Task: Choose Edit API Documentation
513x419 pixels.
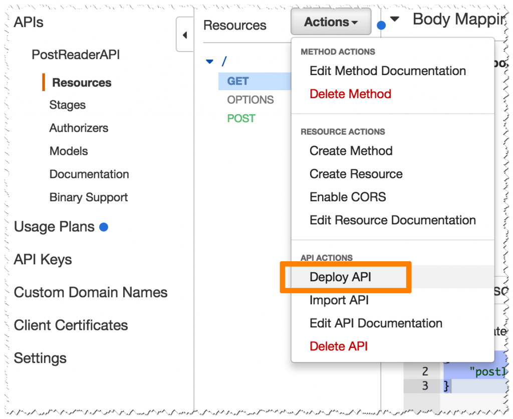Action: pyautogui.click(x=376, y=323)
